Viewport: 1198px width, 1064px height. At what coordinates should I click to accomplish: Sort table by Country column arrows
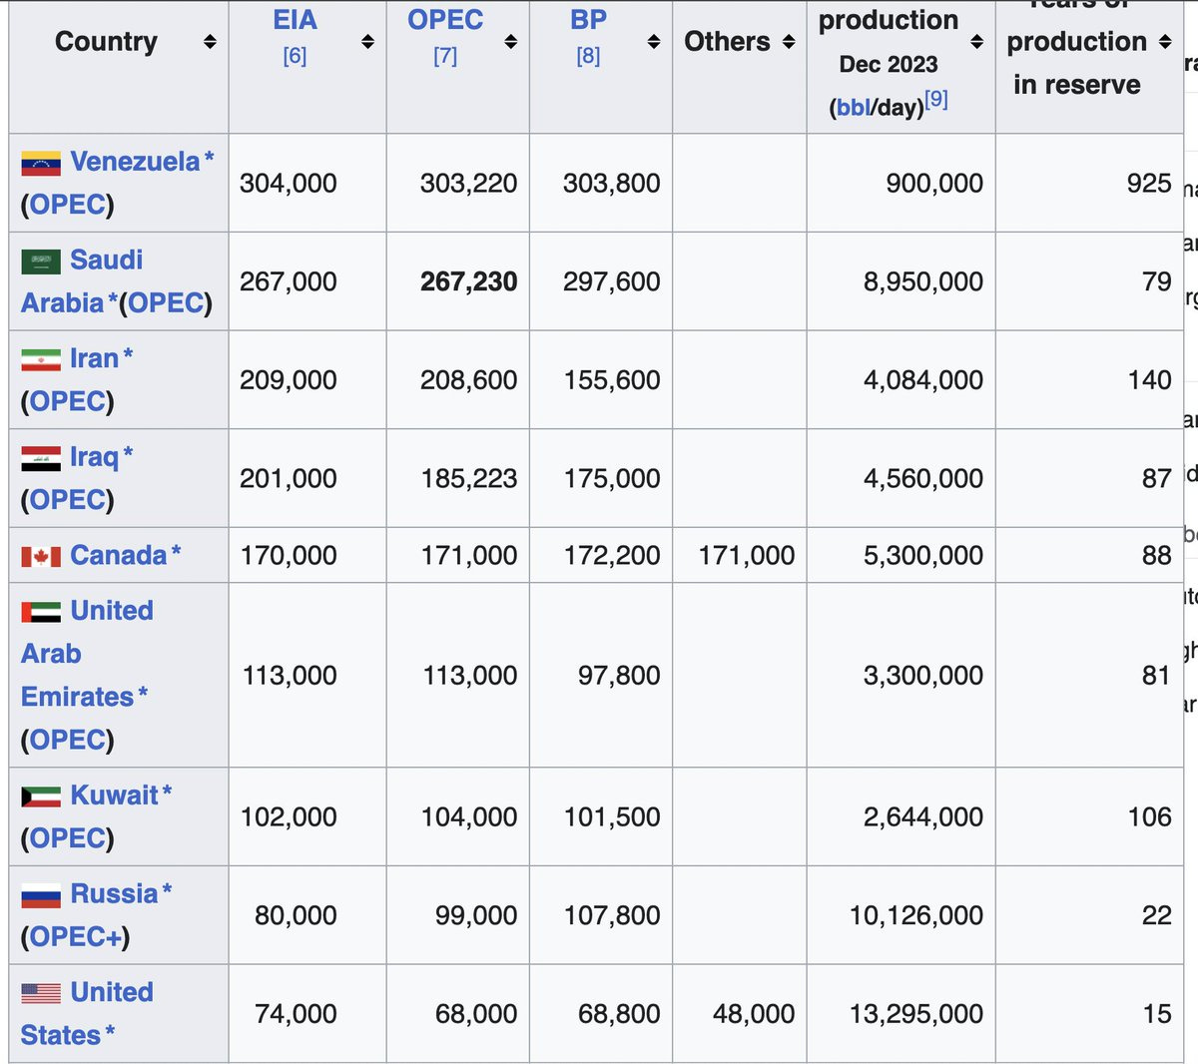[x=210, y=42]
